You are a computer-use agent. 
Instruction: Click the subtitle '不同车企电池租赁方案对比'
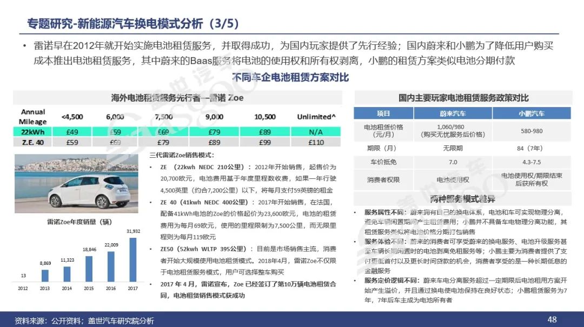pyautogui.click(x=290, y=77)
